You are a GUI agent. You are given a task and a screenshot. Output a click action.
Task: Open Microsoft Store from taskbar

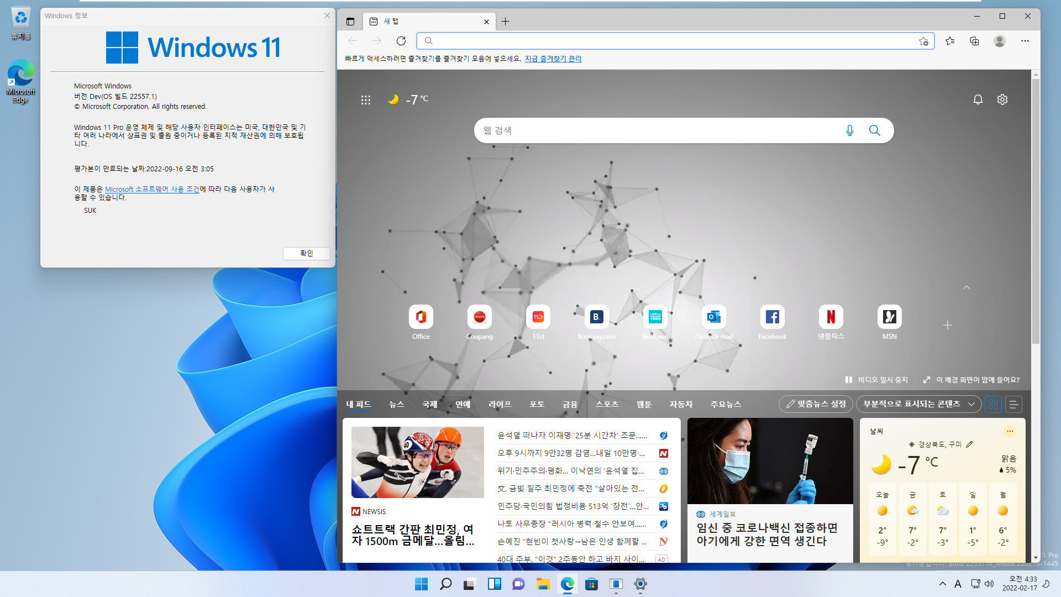click(591, 584)
